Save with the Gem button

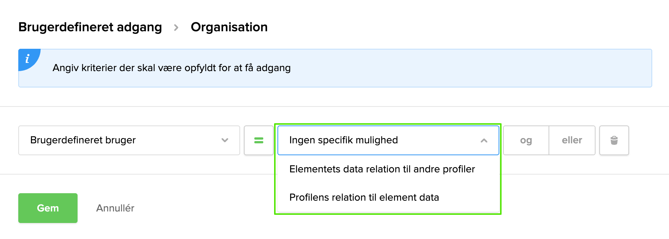click(48, 208)
